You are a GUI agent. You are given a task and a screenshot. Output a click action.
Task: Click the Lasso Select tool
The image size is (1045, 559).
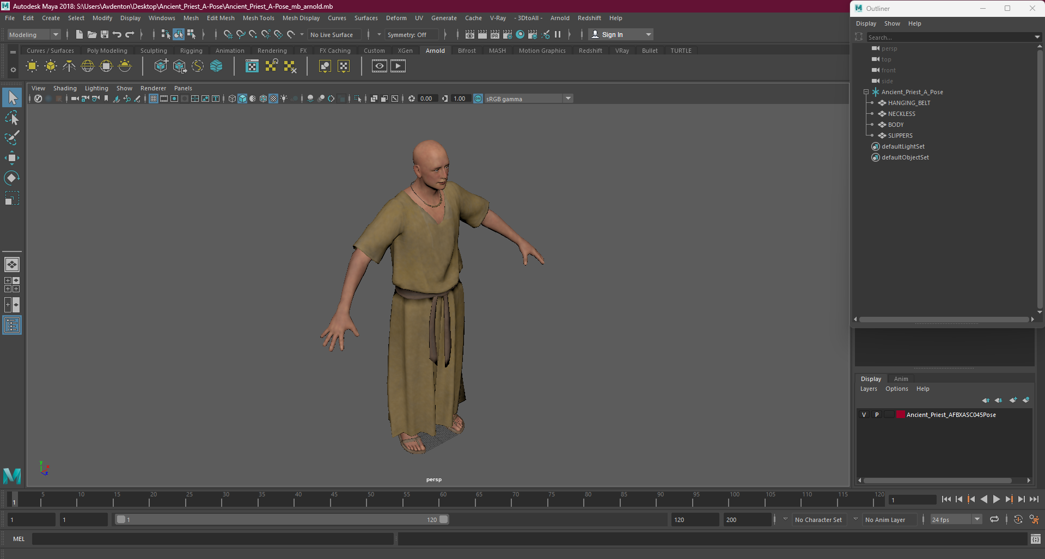(11, 118)
